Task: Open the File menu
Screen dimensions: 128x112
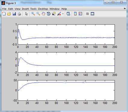Action: pos(4,9)
